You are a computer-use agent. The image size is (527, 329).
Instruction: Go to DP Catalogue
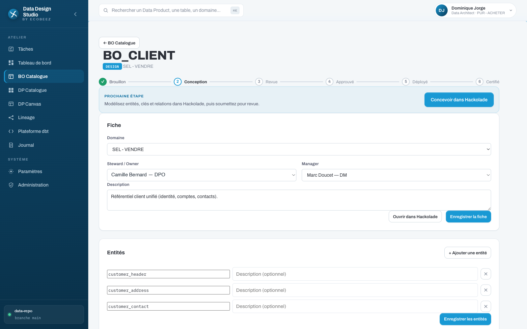44,90
